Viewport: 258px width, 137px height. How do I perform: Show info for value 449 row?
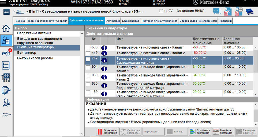tap(104, 54)
